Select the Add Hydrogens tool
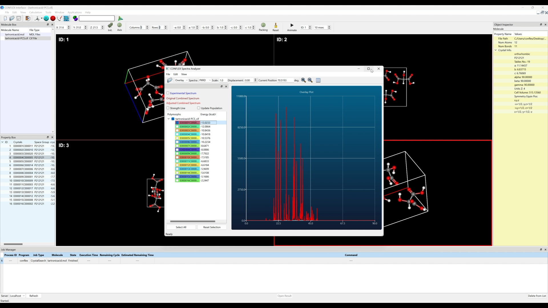 (46, 19)
